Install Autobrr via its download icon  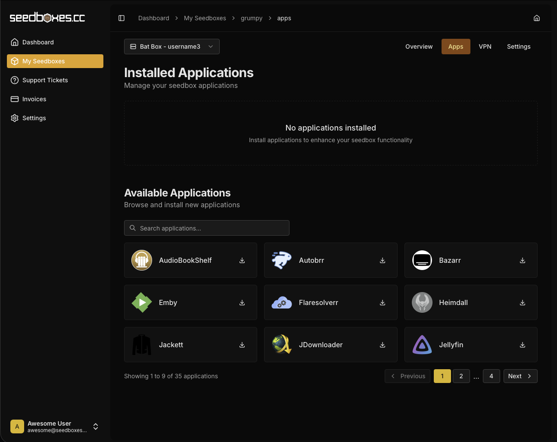click(383, 261)
